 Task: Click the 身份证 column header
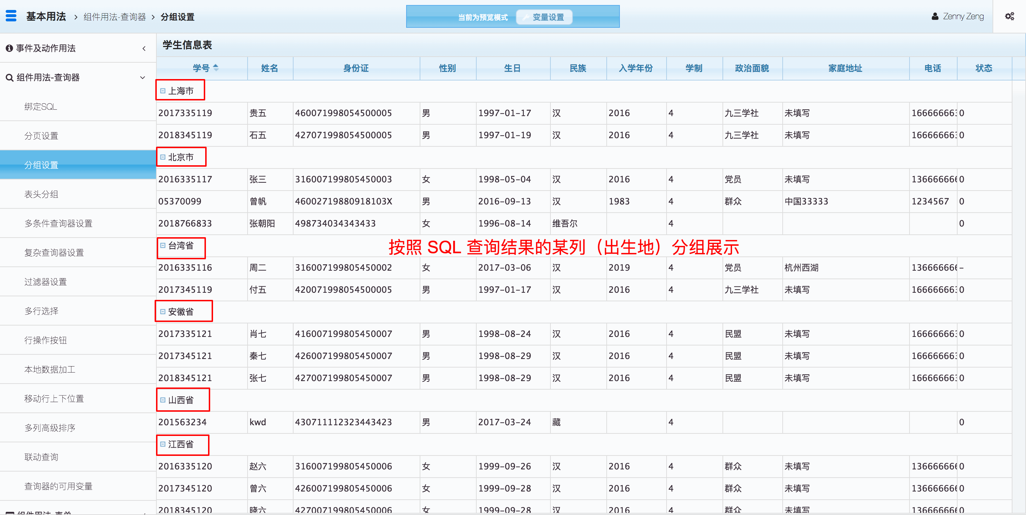(x=356, y=68)
